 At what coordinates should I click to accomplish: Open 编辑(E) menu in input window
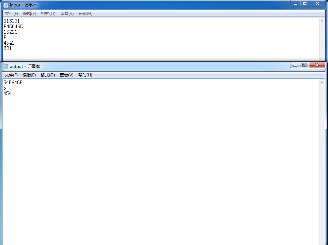point(29,14)
